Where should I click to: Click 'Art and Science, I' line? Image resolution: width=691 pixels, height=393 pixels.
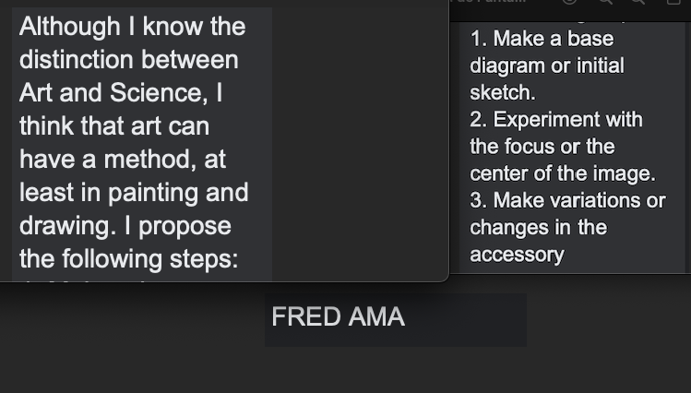121,93
